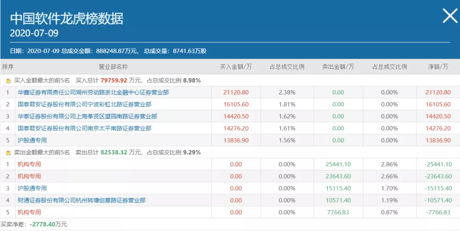The image size is (460, 231).
Task: Click the trophy icon beside 卖出金额最大的前5名
Action: pos(9,153)
